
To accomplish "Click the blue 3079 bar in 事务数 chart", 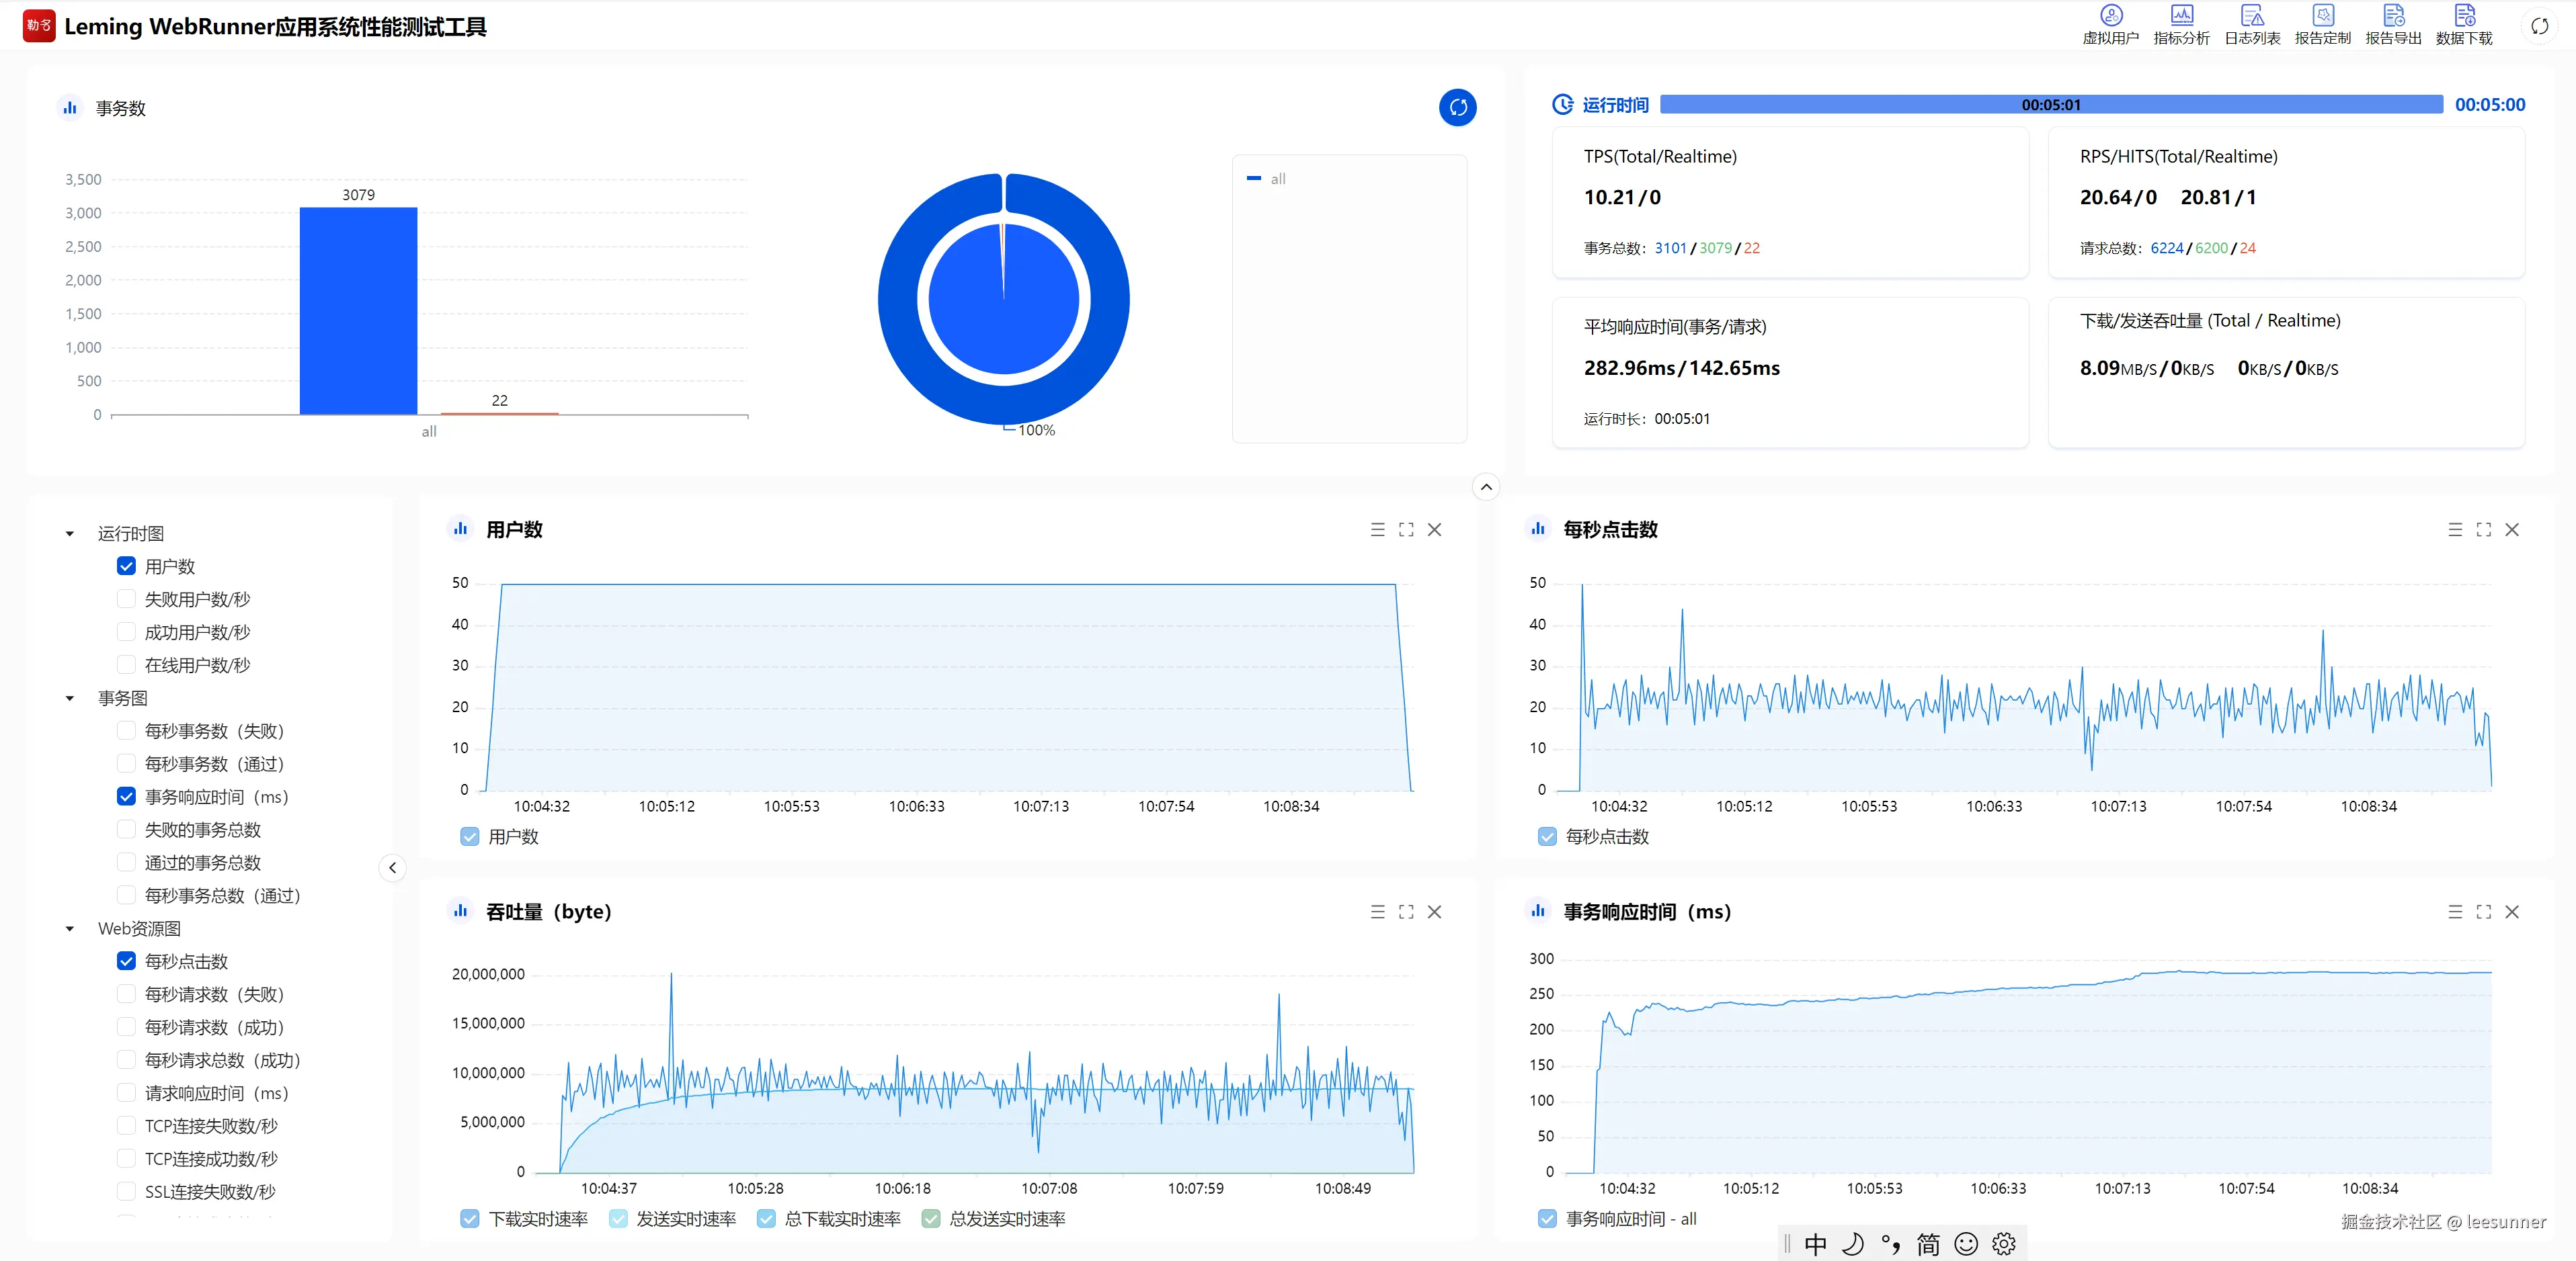I will click(x=358, y=310).
